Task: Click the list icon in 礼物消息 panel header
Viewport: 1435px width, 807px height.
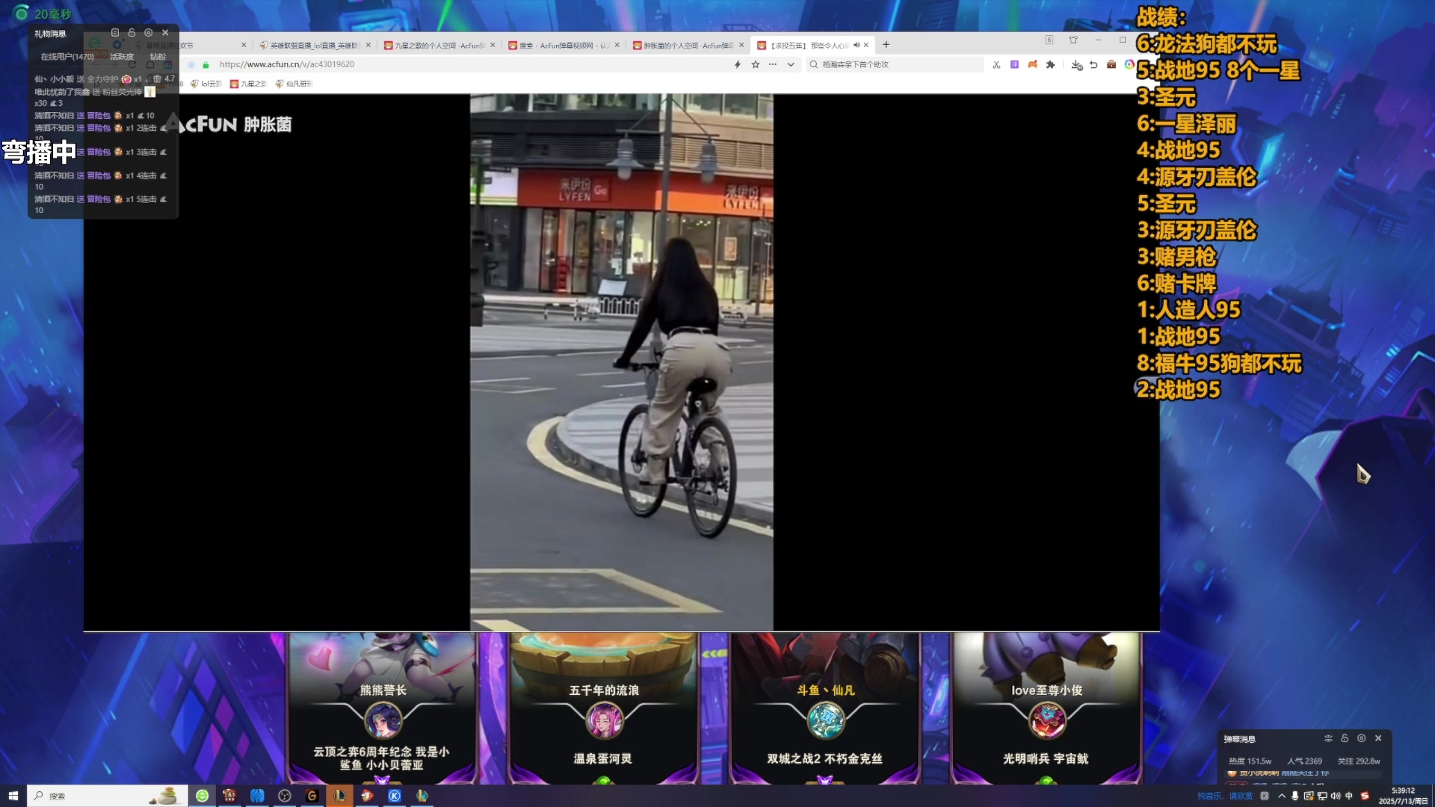Action: coord(115,33)
